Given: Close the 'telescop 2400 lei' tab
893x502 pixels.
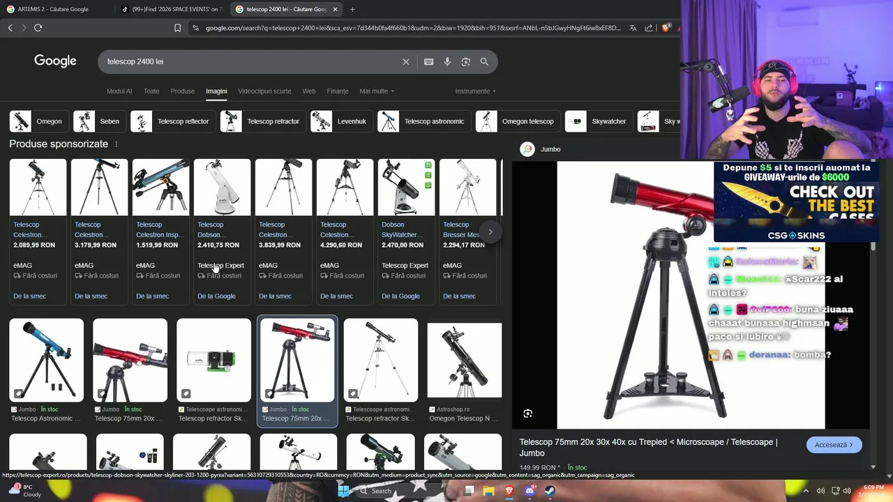Looking at the screenshot, I should point(336,9).
